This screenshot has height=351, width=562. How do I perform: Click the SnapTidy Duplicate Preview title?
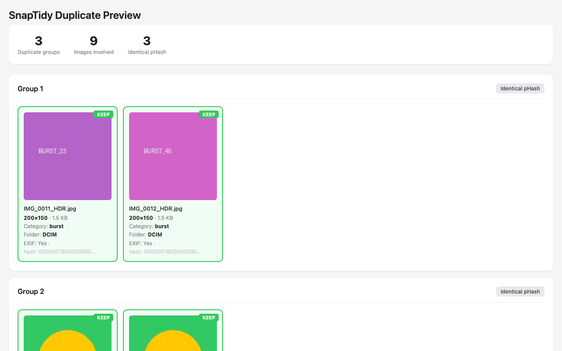click(x=75, y=15)
